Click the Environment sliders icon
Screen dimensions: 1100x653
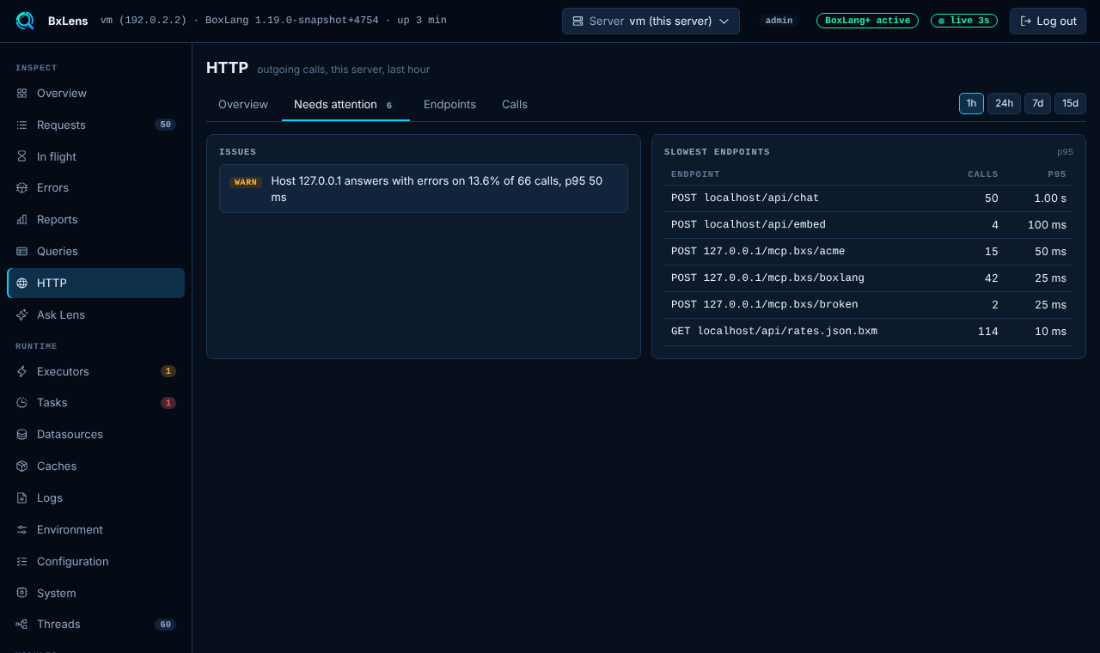tap(22, 529)
